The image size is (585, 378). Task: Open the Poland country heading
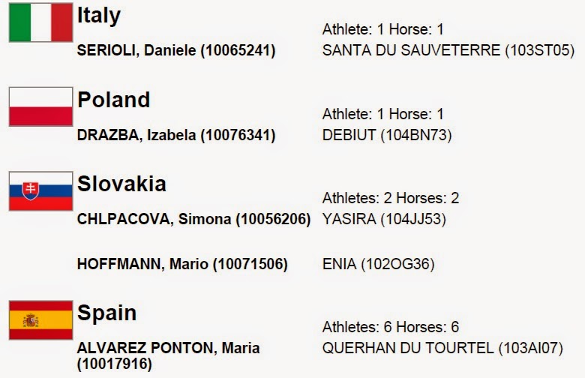point(114,100)
